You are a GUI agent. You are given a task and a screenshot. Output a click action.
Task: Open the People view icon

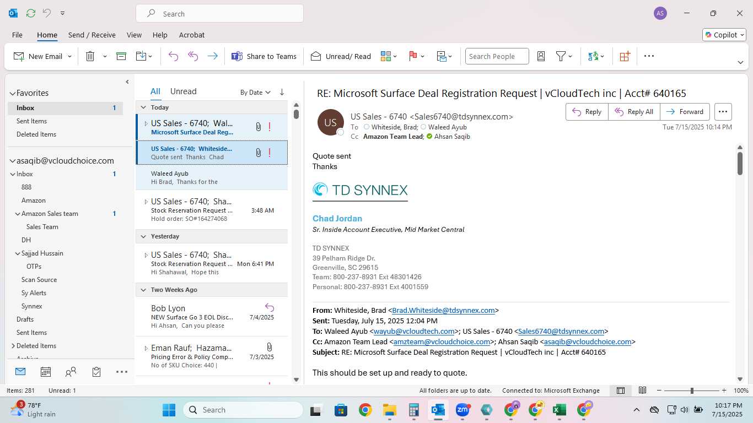click(71, 372)
